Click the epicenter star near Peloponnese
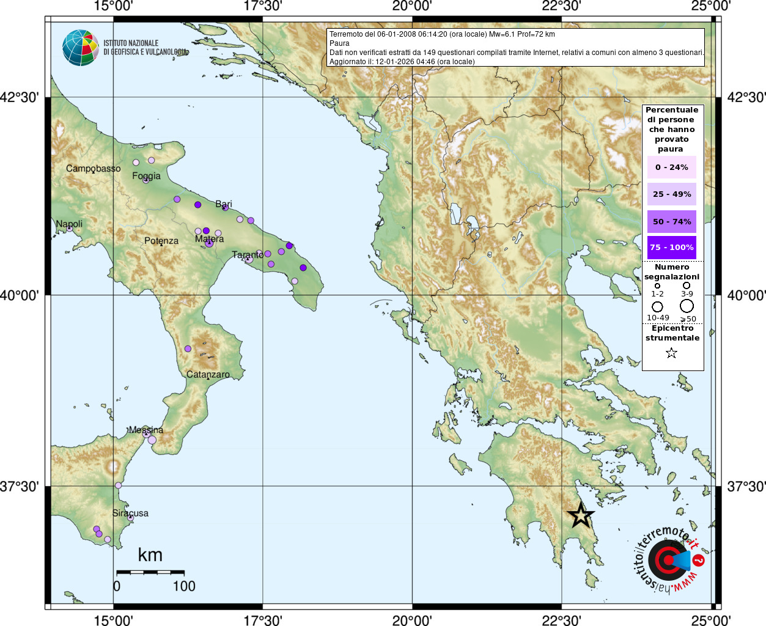 point(581,515)
